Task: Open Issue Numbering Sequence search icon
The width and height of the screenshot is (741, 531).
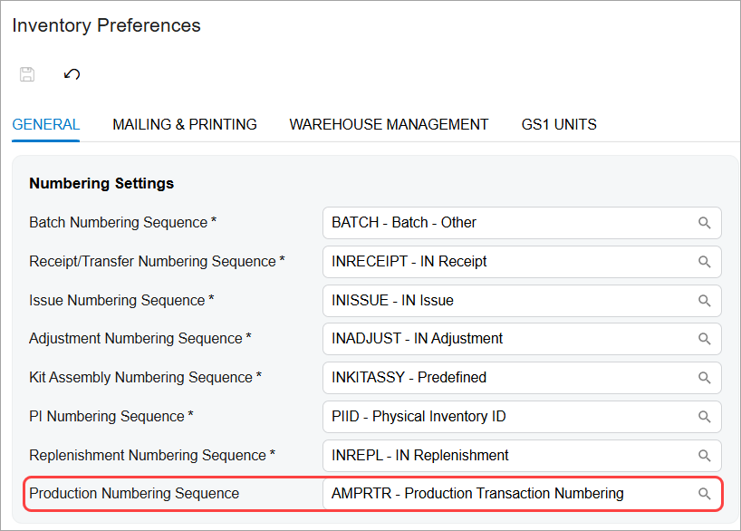Action: coord(704,301)
